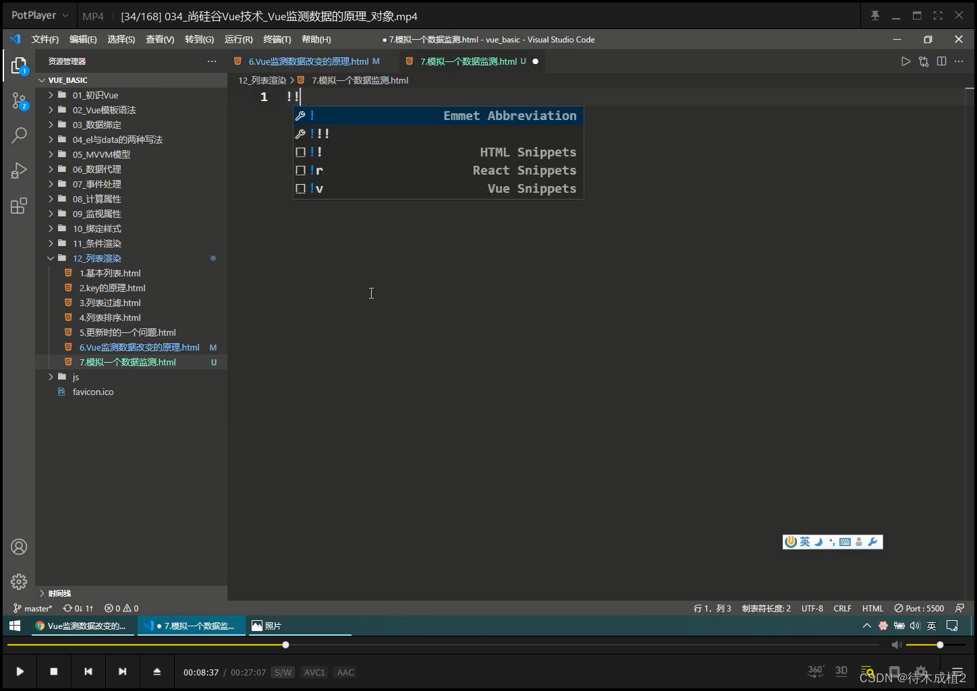
Task: Open editor more actions ellipsis
Action: point(959,61)
